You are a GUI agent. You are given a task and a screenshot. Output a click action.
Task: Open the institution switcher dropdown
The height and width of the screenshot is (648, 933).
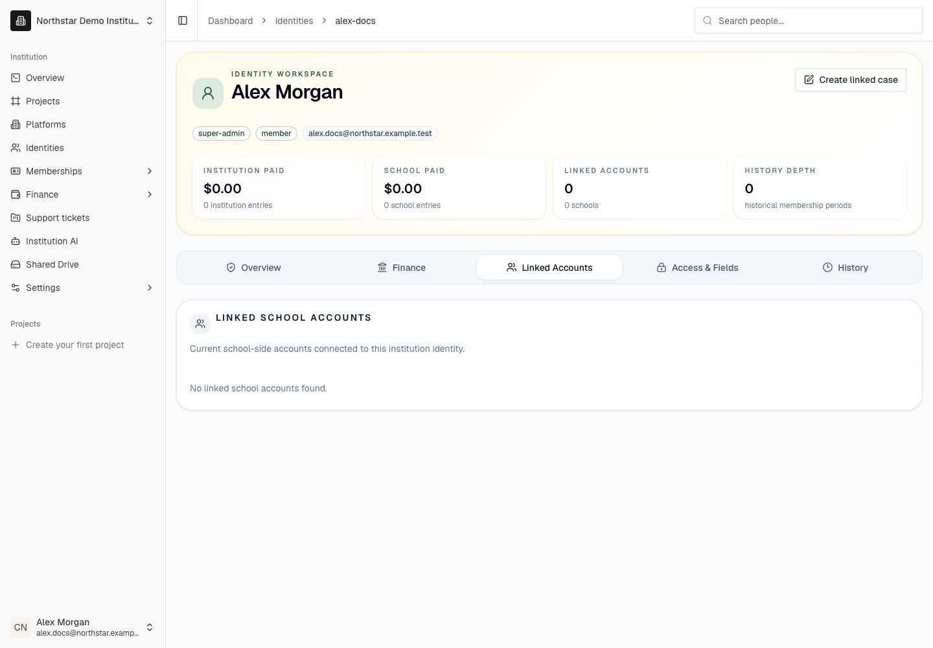[x=83, y=21]
